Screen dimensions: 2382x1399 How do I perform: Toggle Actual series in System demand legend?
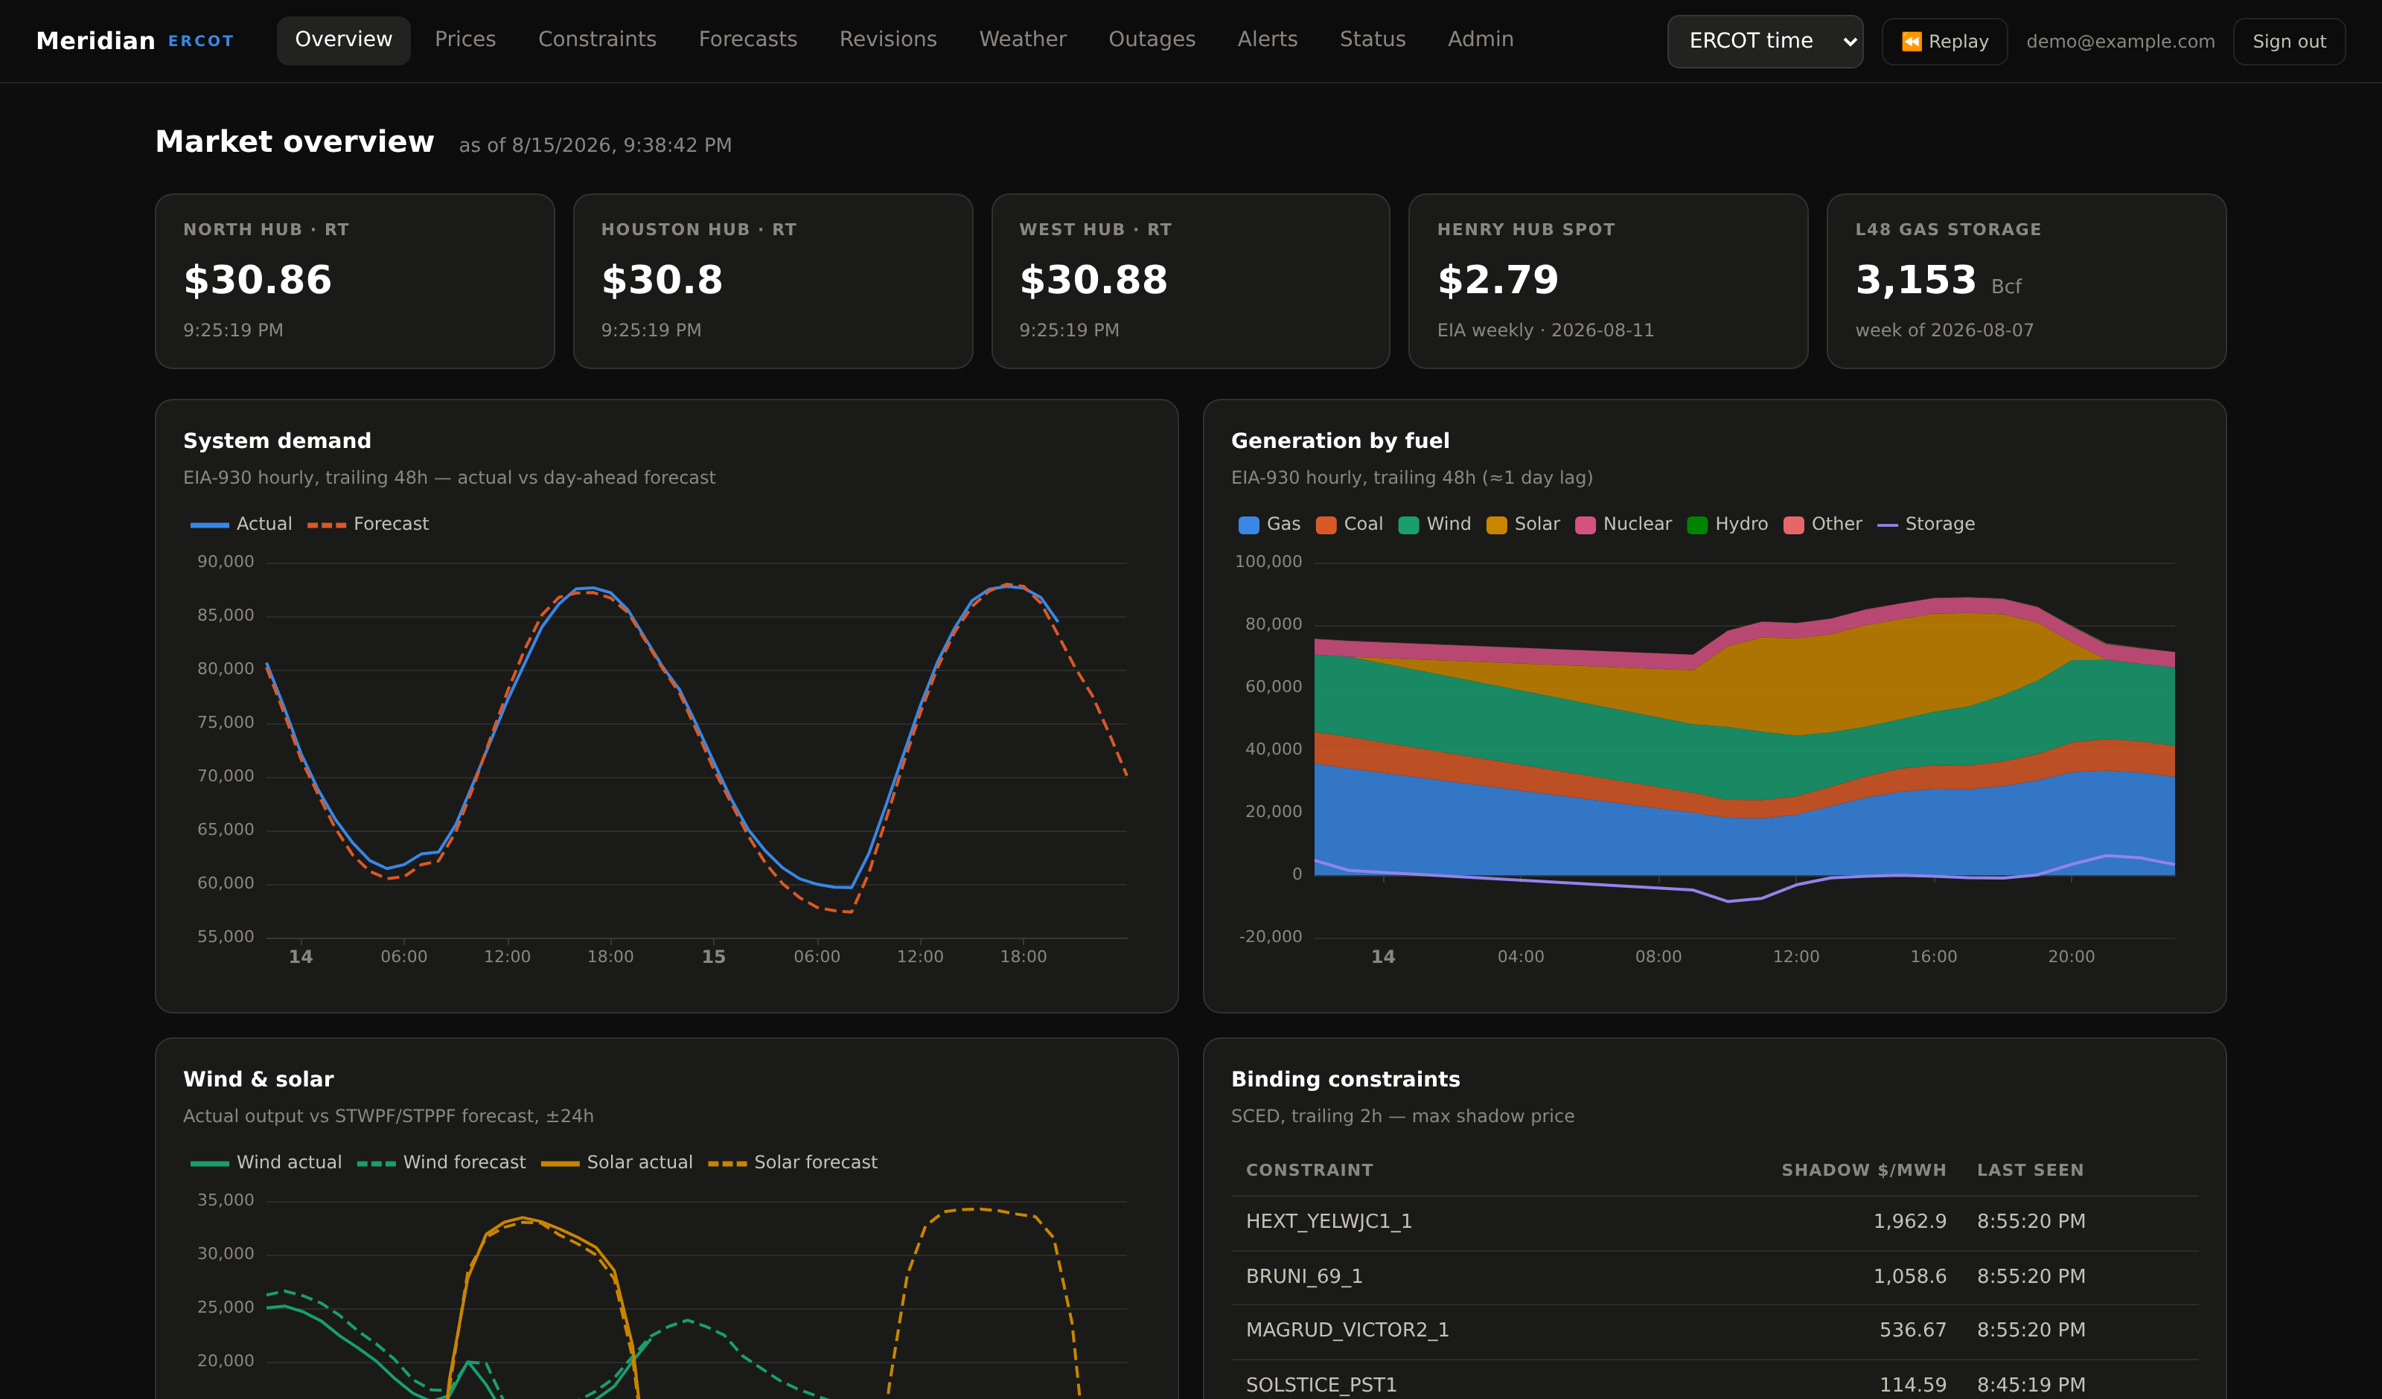(x=241, y=524)
